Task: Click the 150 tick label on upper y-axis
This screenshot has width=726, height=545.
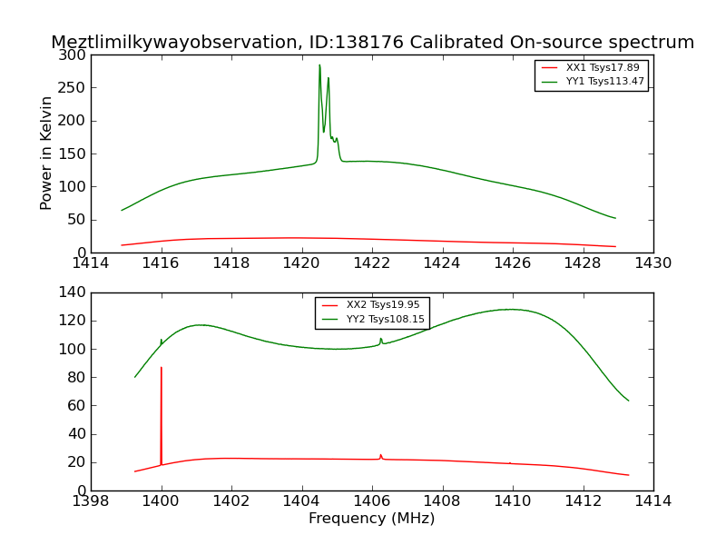Action: click(x=72, y=154)
